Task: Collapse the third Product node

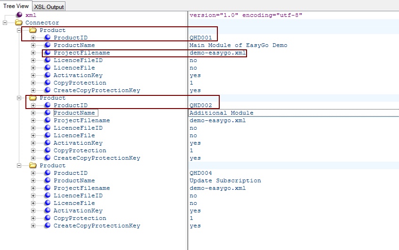Action: 19,165
